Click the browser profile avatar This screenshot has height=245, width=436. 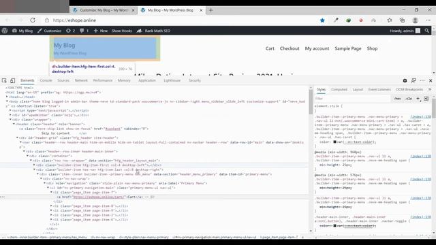coord(415,20)
